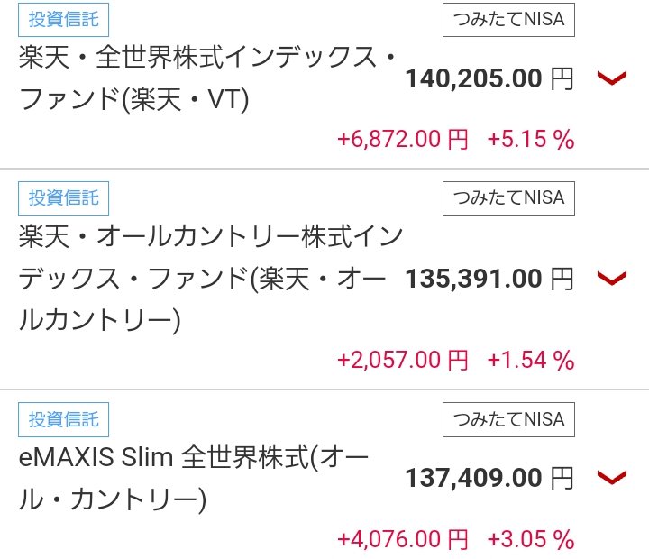
Task: Tap つみたてNISA badge on 楽天・VT row
Action: coord(508,19)
